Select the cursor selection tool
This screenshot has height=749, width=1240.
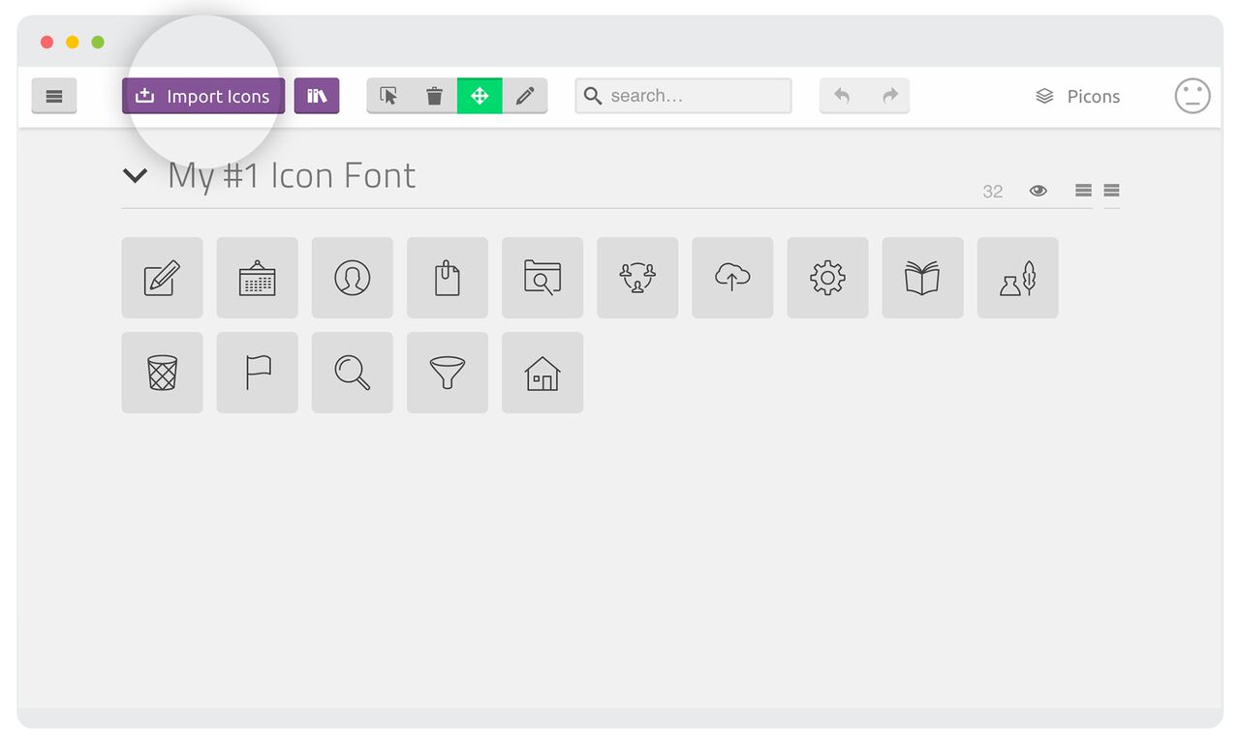click(x=387, y=96)
